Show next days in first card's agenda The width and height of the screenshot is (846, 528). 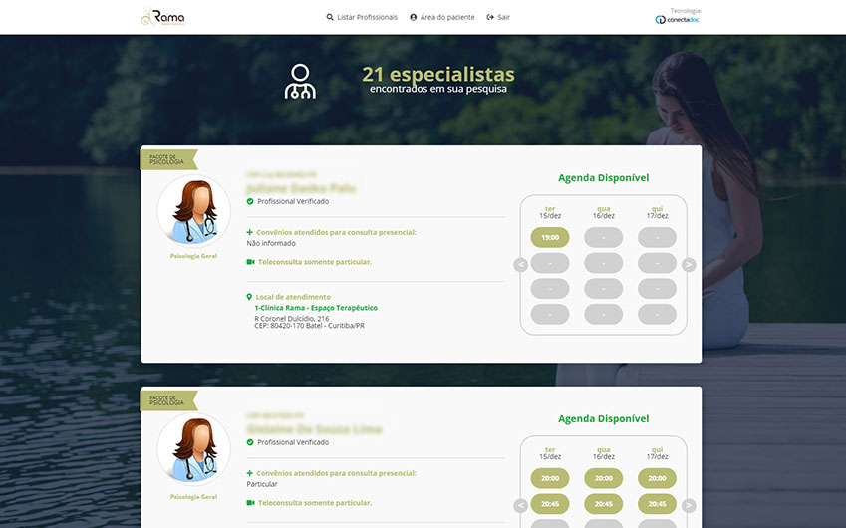(x=689, y=265)
